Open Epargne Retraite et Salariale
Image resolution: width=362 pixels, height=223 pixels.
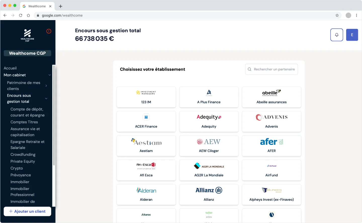(27, 145)
